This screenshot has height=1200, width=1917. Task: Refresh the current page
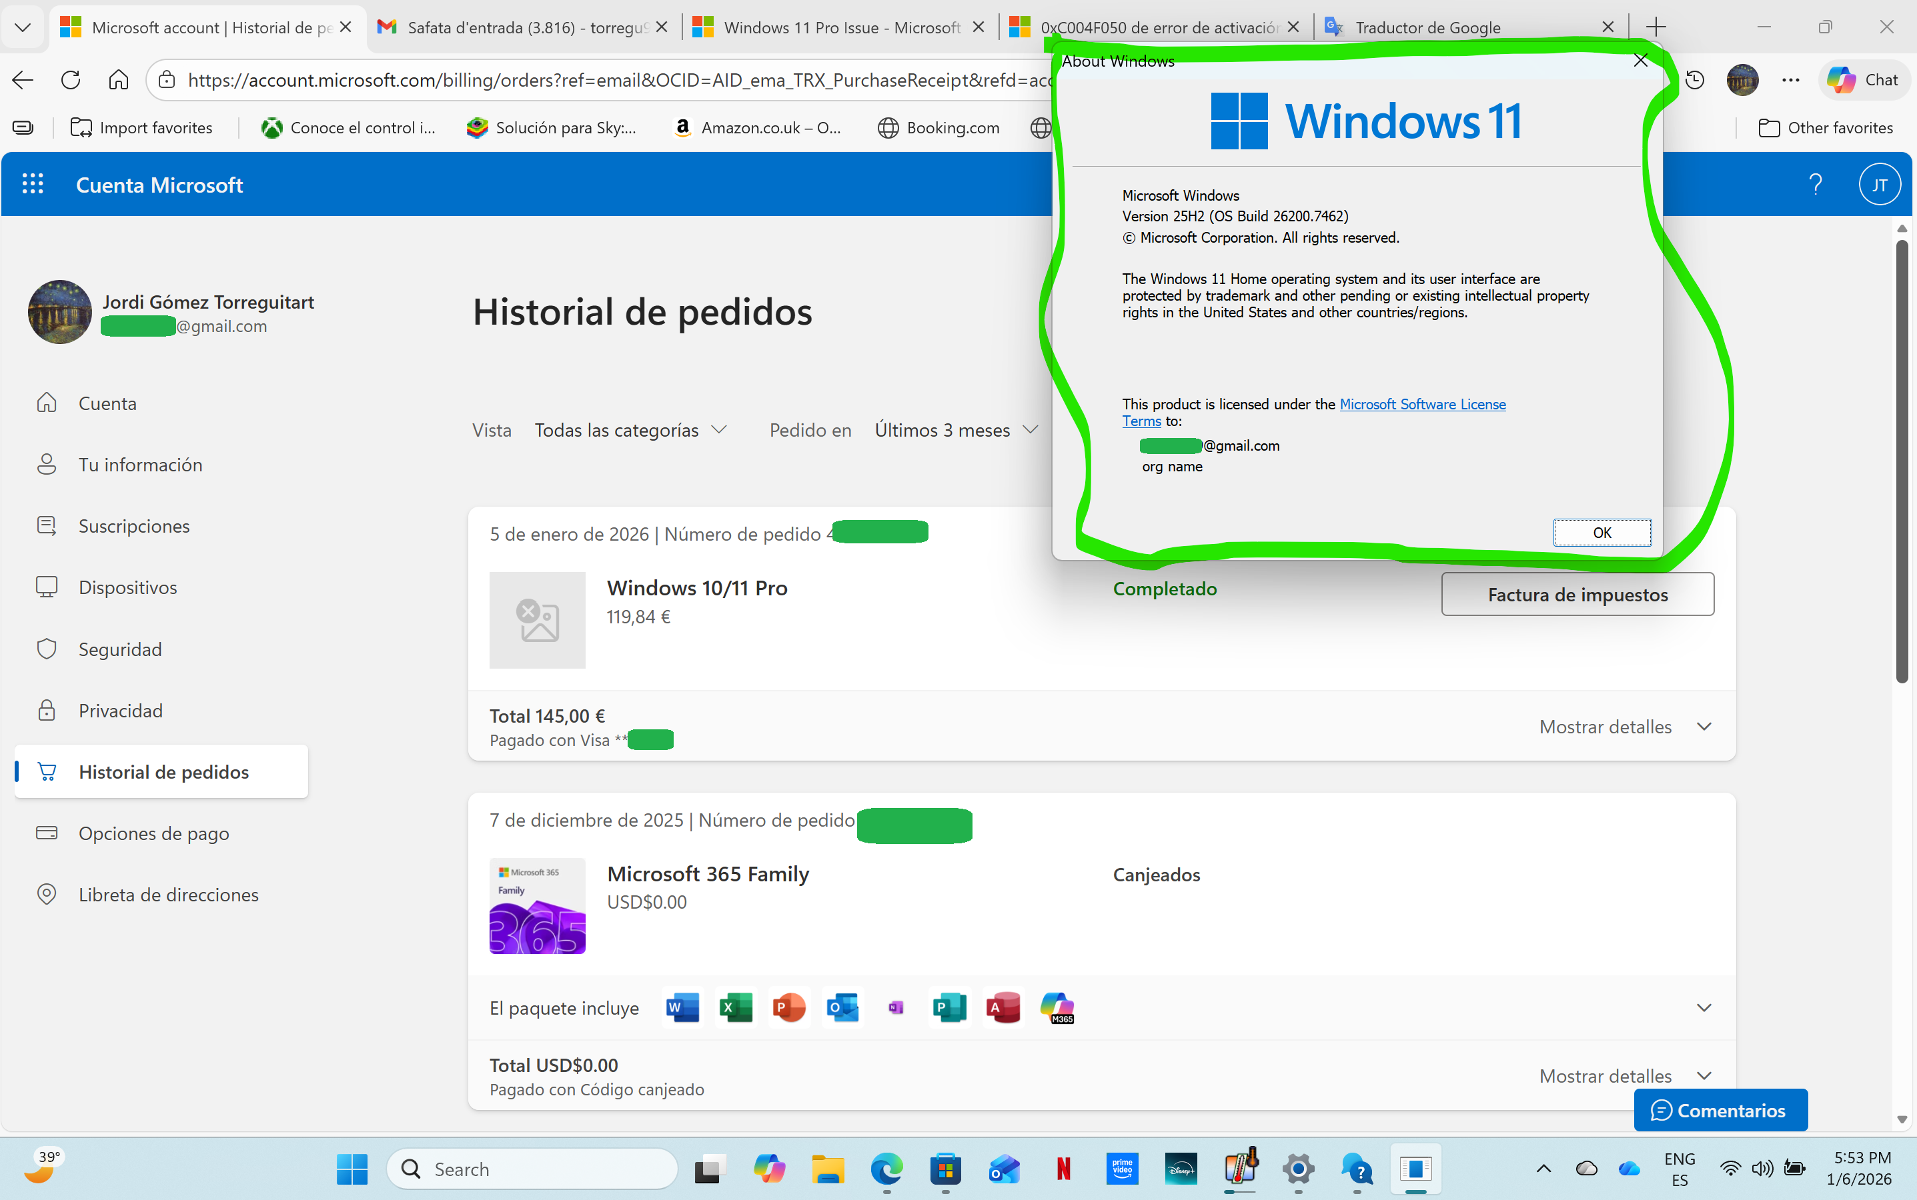pos(71,79)
